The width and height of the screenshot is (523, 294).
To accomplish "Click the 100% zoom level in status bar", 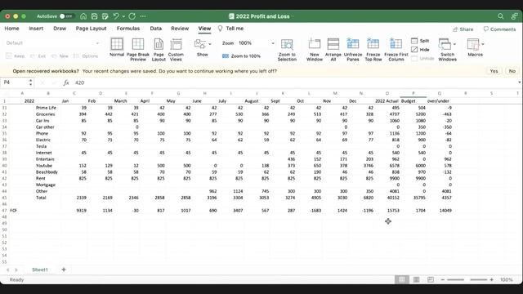I will [x=507, y=279].
